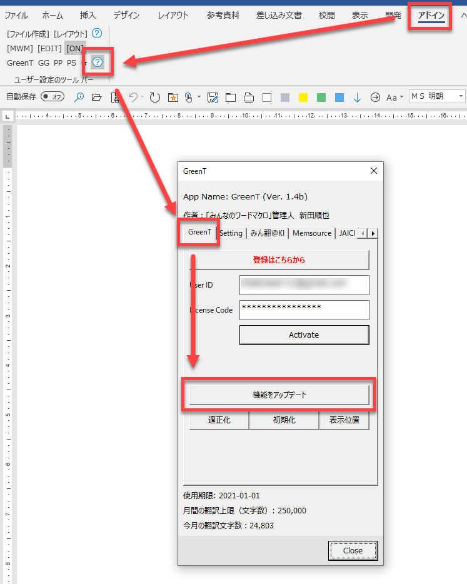Image resolution: width=467 pixels, height=584 pixels.
Task: Click the help icon beside GreenT PS
Action: [98, 62]
